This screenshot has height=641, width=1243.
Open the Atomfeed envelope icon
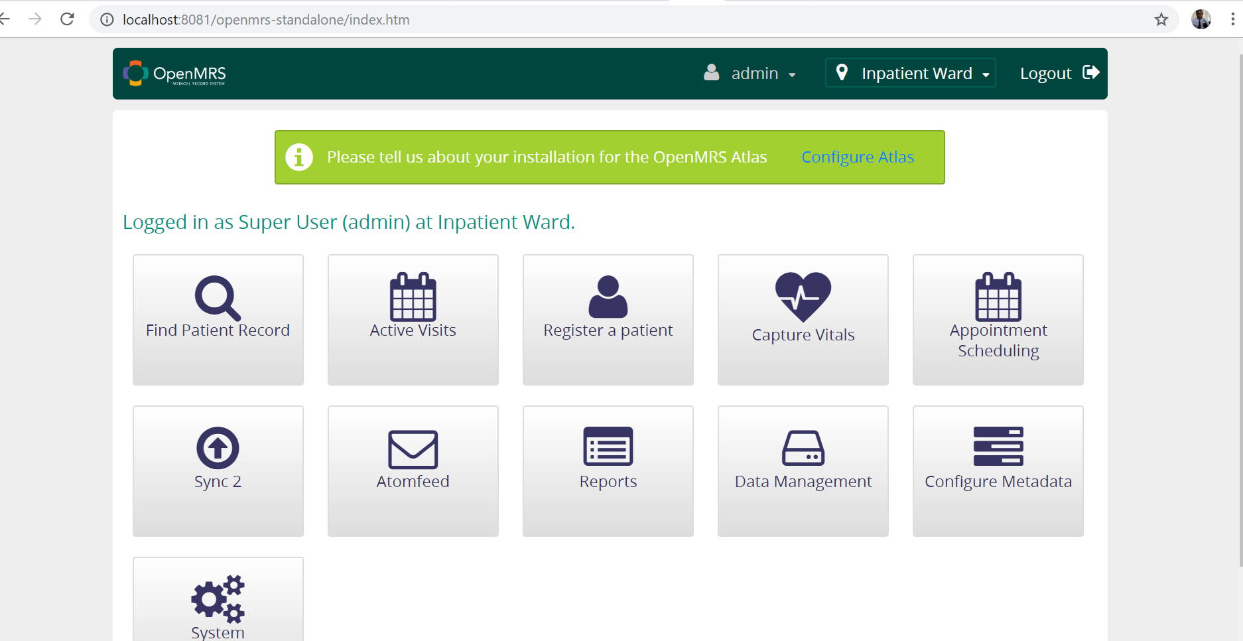click(413, 449)
